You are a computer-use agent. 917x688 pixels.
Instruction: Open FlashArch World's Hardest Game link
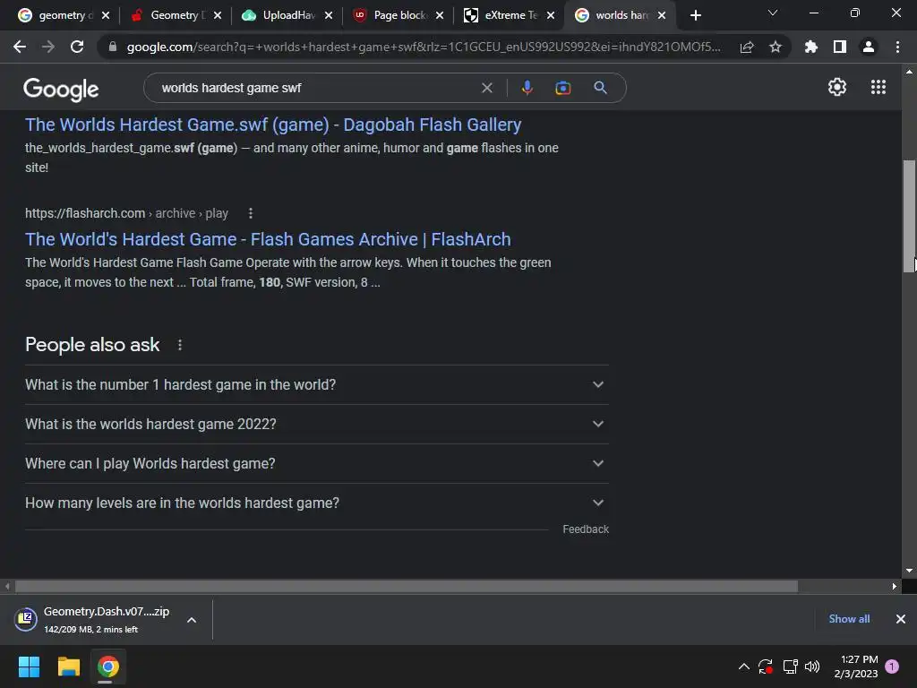tap(268, 239)
